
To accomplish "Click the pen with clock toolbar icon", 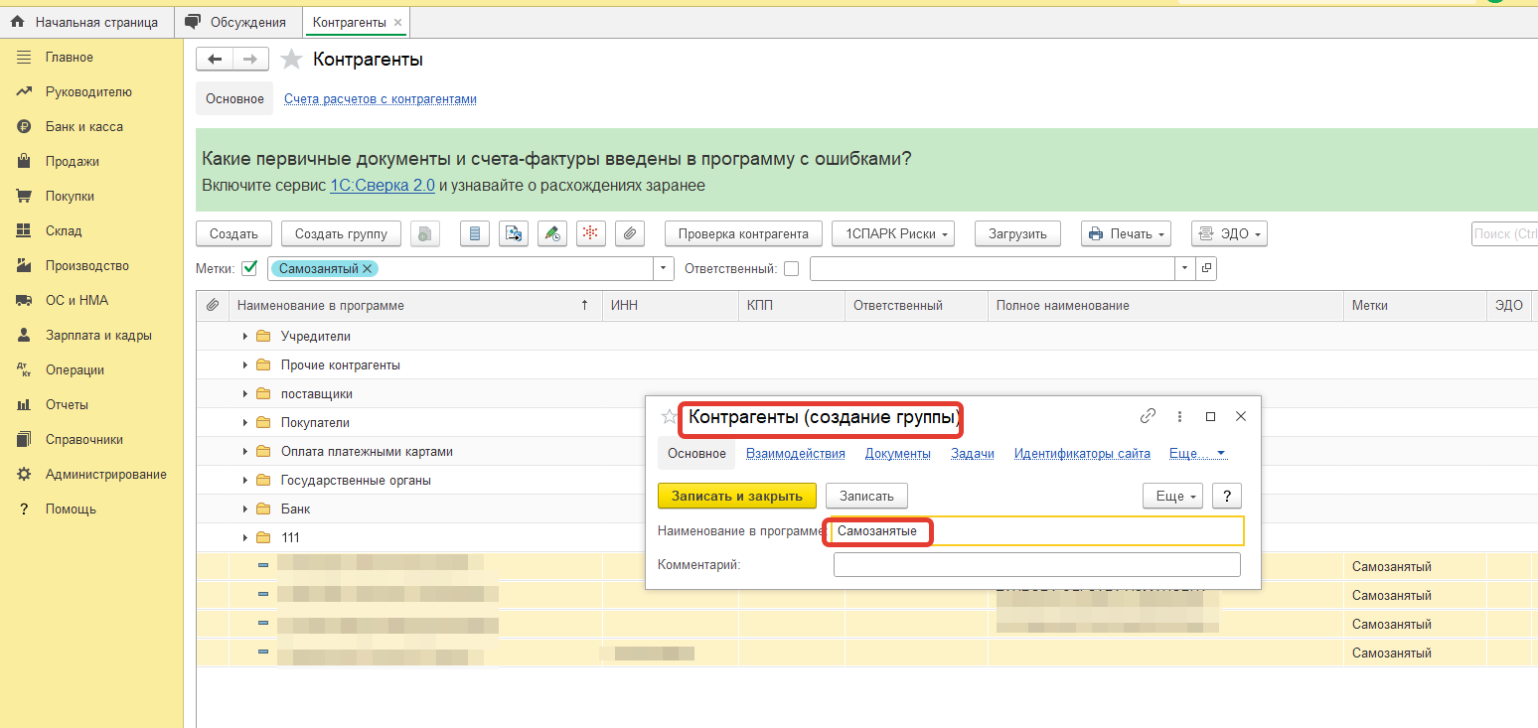I will pos(552,234).
